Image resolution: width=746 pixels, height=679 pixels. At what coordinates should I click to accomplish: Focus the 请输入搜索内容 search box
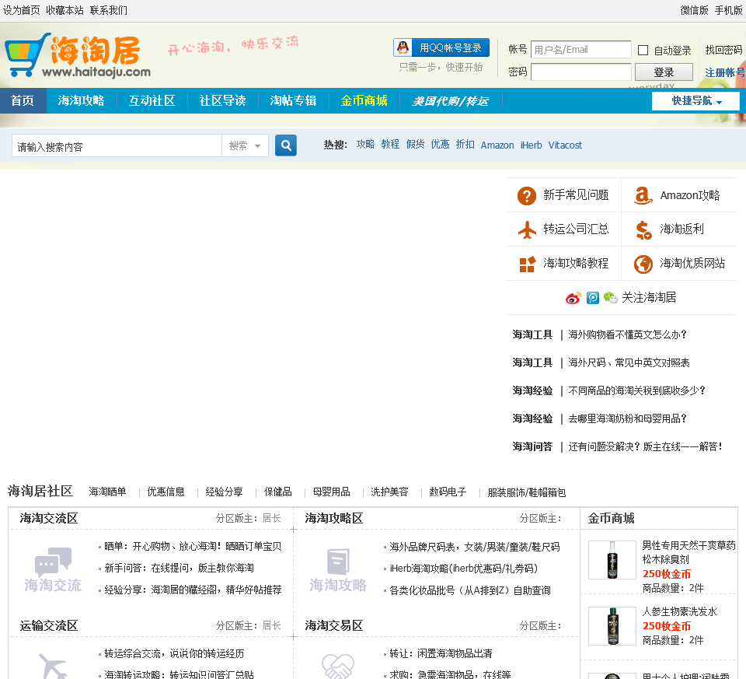[x=117, y=145]
